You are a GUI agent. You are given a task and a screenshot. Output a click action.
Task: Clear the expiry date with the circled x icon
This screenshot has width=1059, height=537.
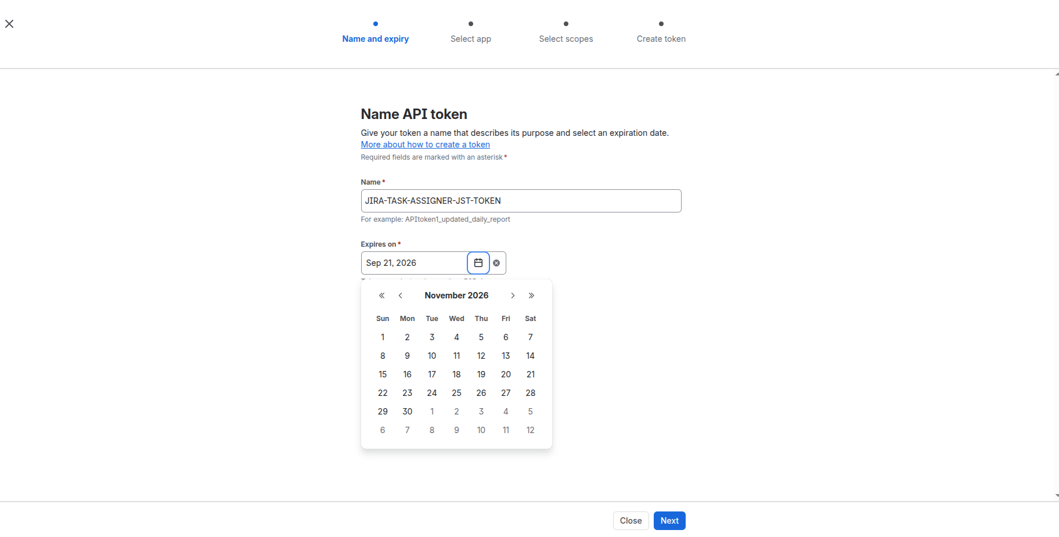pyautogui.click(x=496, y=263)
